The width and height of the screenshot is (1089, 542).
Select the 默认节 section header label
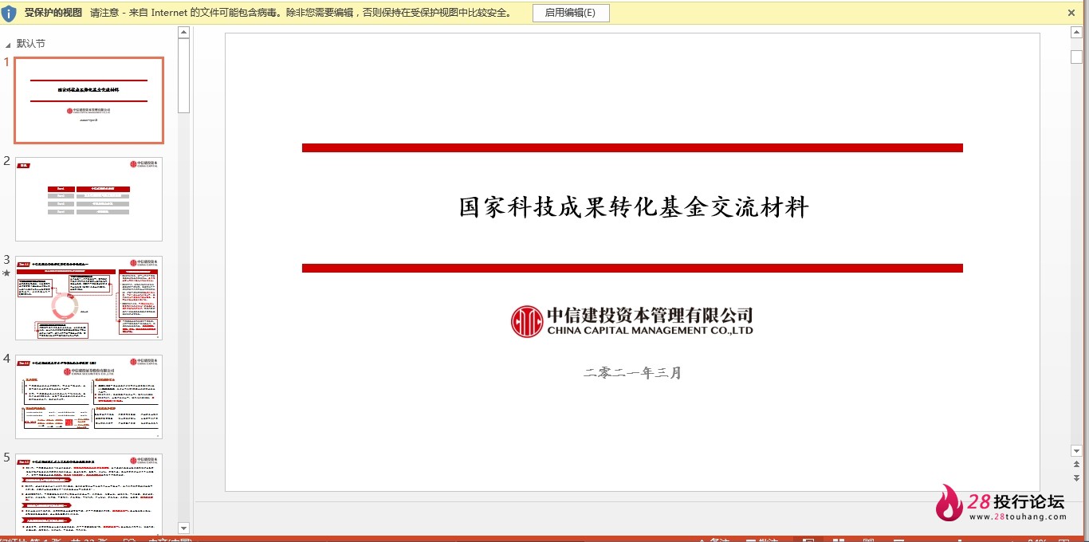coord(31,43)
